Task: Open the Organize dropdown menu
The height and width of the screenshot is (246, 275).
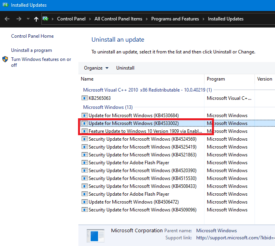Action: tap(96, 68)
